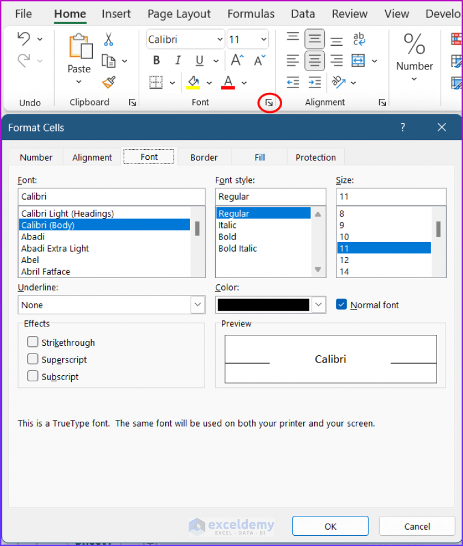Click Top Align icon

tap(293, 37)
